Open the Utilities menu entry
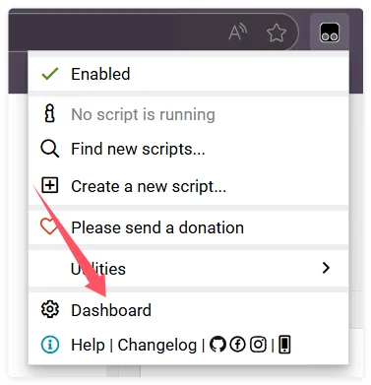Viewport: 371px width, 385px height. click(188, 268)
